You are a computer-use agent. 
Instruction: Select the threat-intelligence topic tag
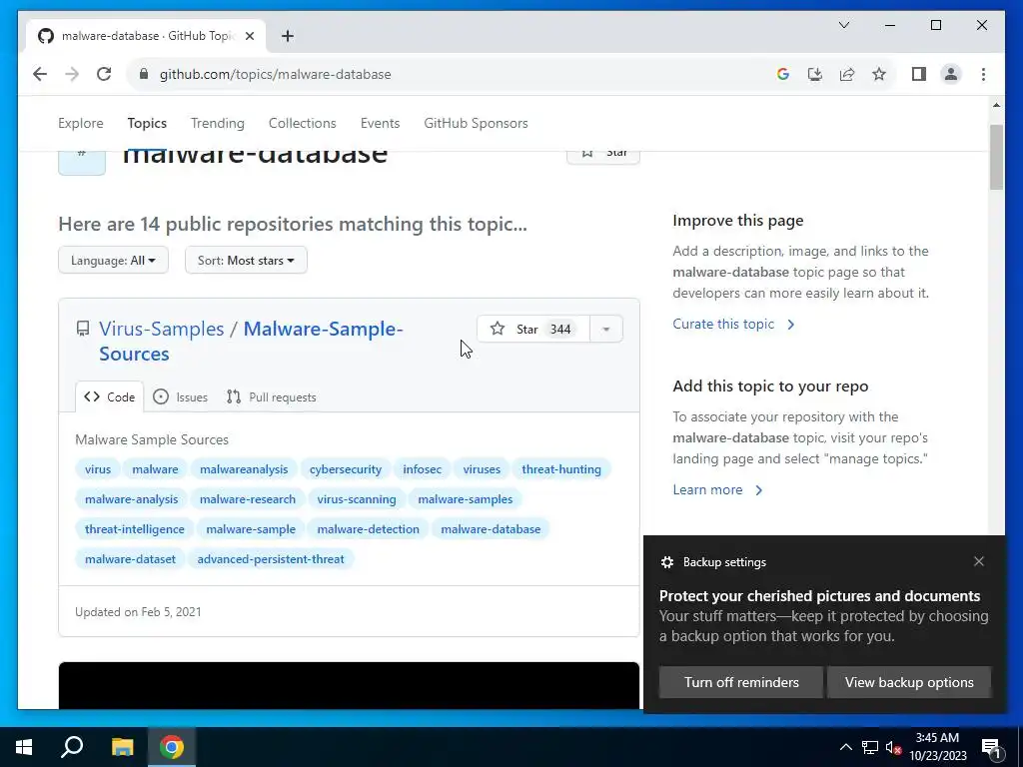point(135,529)
